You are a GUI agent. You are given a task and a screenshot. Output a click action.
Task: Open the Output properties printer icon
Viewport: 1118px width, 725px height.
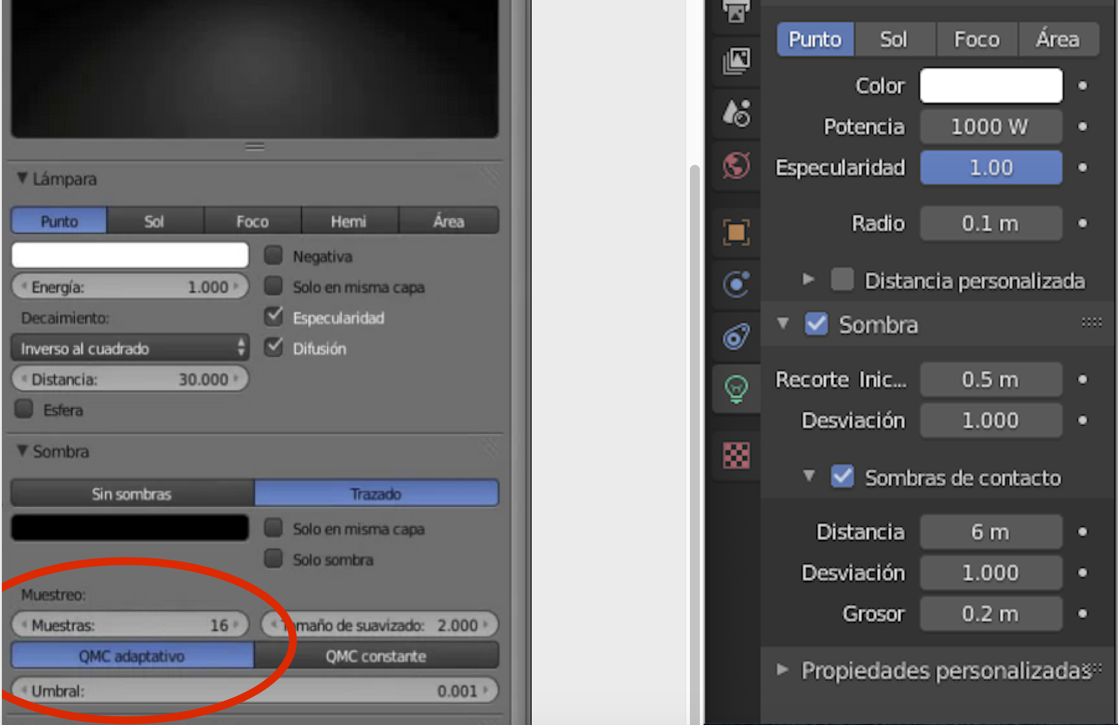pyautogui.click(x=736, y=11)
